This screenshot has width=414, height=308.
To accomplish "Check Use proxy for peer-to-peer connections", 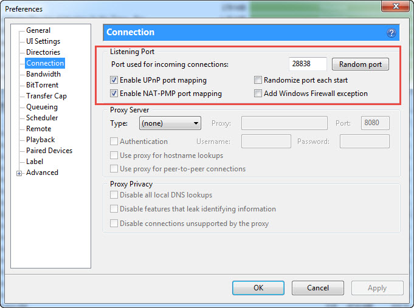I will (114, 169).
